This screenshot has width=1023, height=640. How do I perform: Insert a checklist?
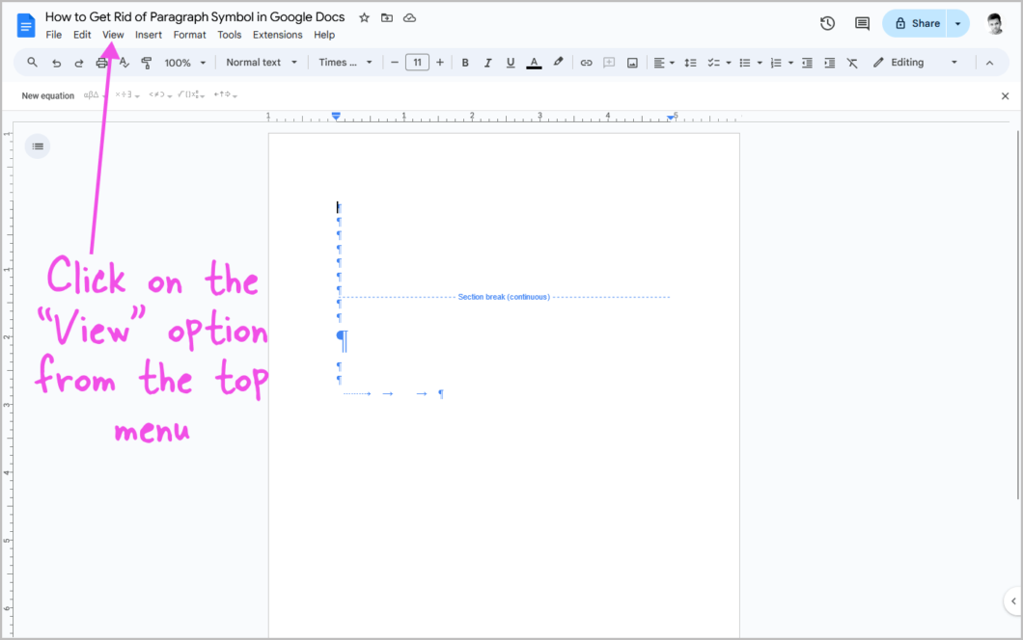click(714, 63)
